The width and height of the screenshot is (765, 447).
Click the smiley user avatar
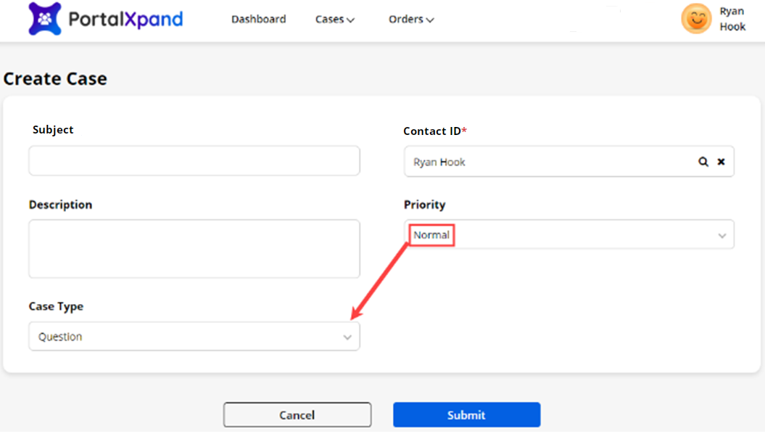pos(695,20)
